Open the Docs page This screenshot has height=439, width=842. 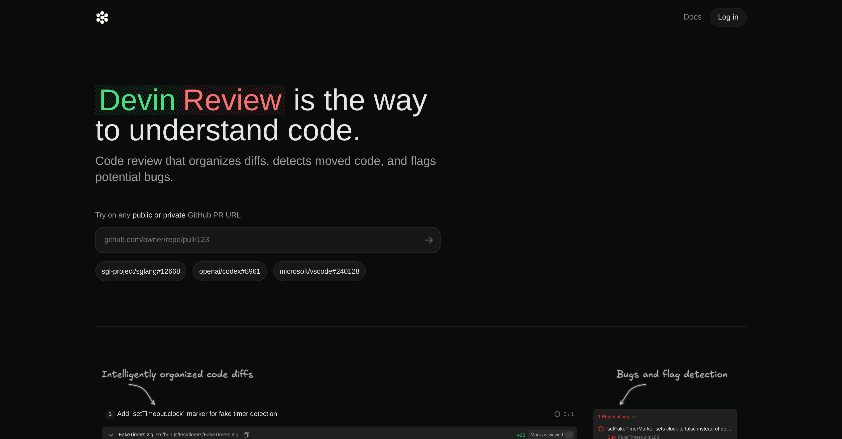coord(692,17)
